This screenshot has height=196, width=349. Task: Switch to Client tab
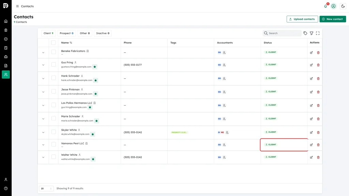tap(48, 33)
